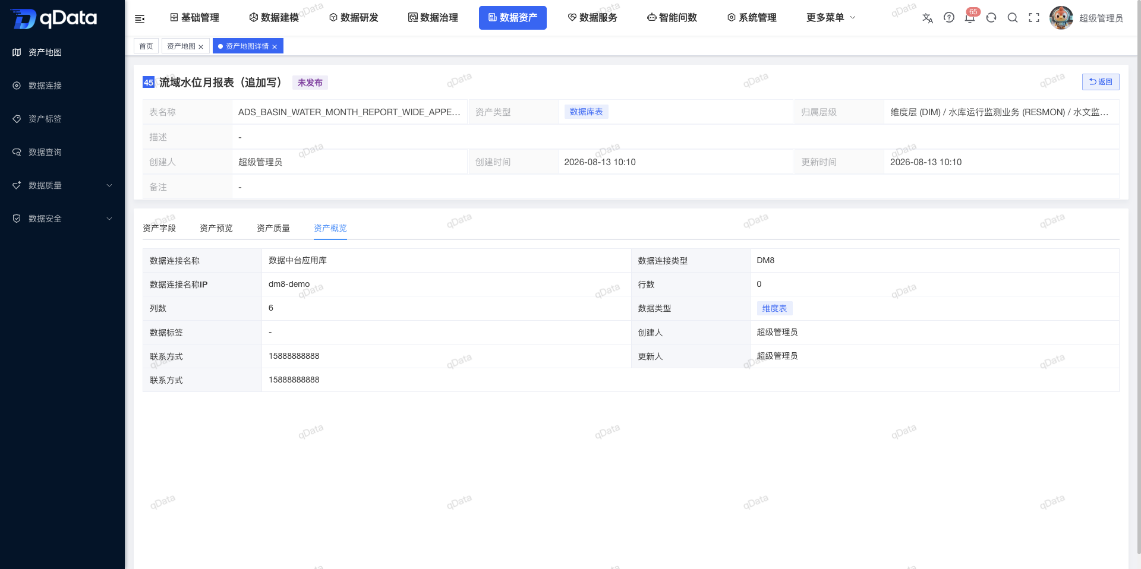Close the 资产地图详情 page tab

point(275,47)
